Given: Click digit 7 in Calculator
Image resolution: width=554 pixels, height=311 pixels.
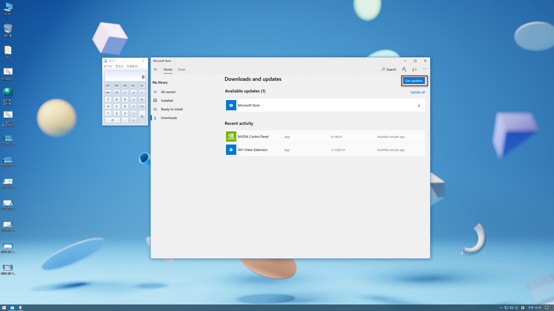Looking at the screenshot, I should [108, 99].
